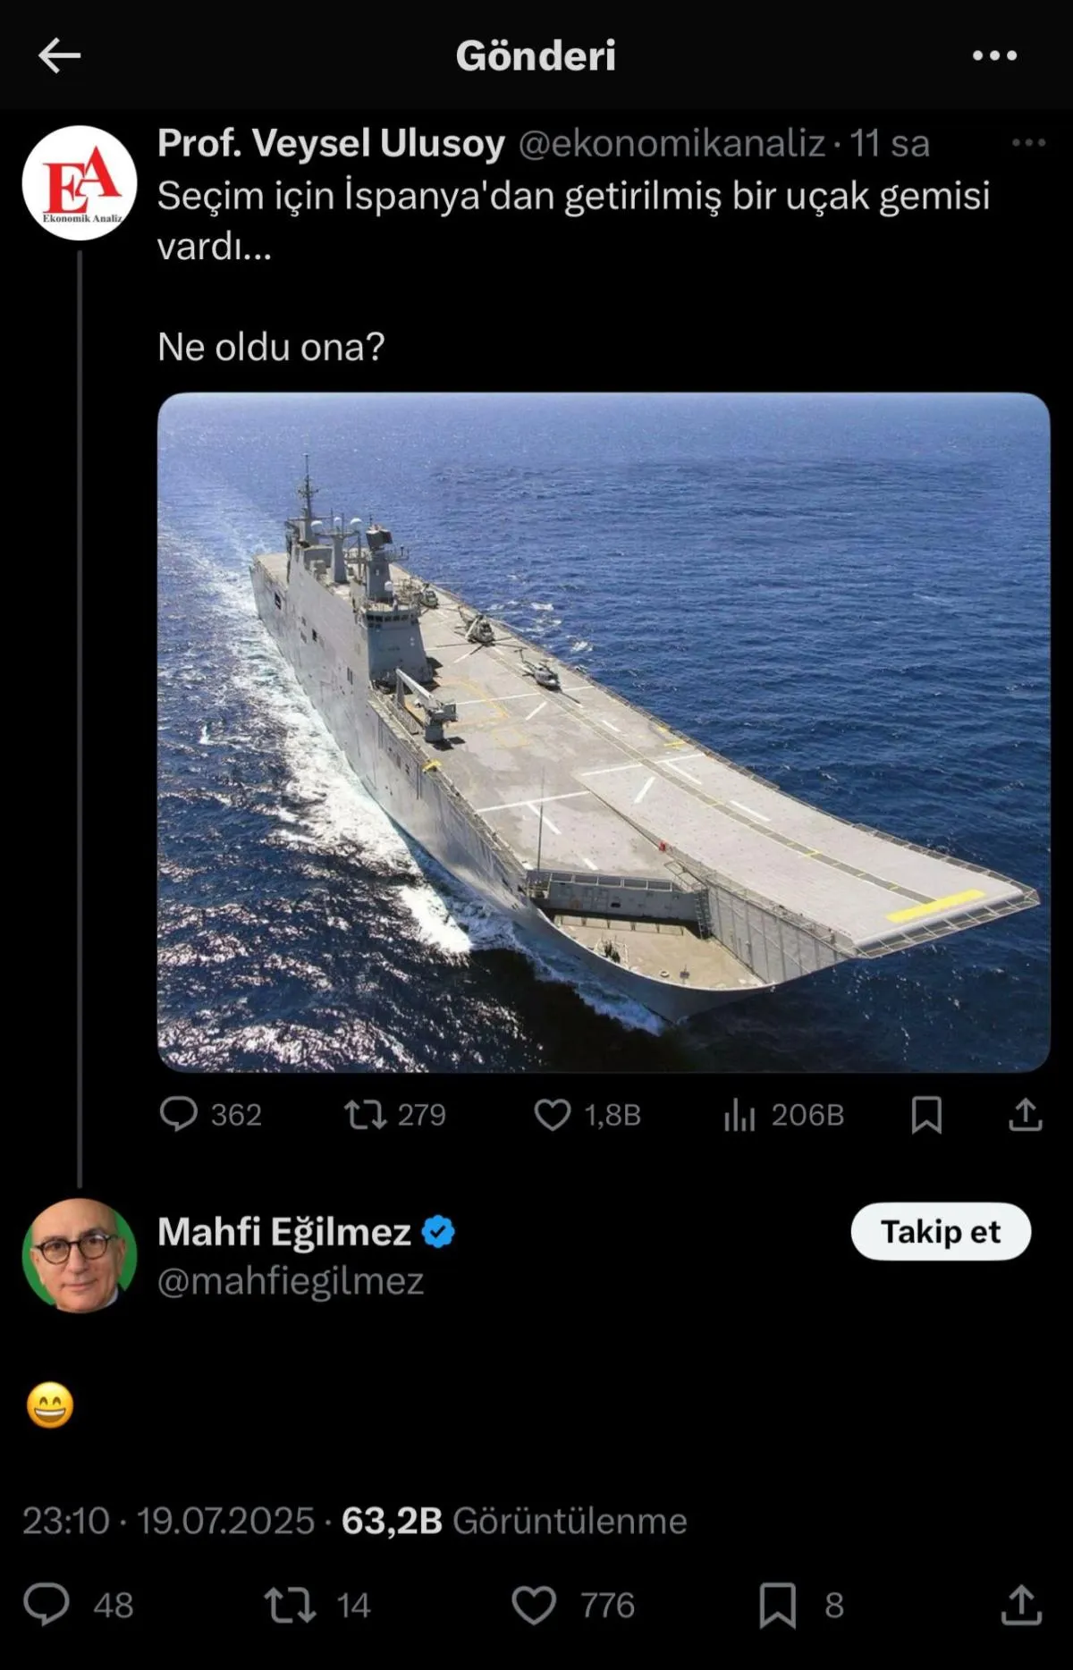Open the Ekonomik Analiz profile picture
Viewport: 1073px width, 1670px height.
80,183
